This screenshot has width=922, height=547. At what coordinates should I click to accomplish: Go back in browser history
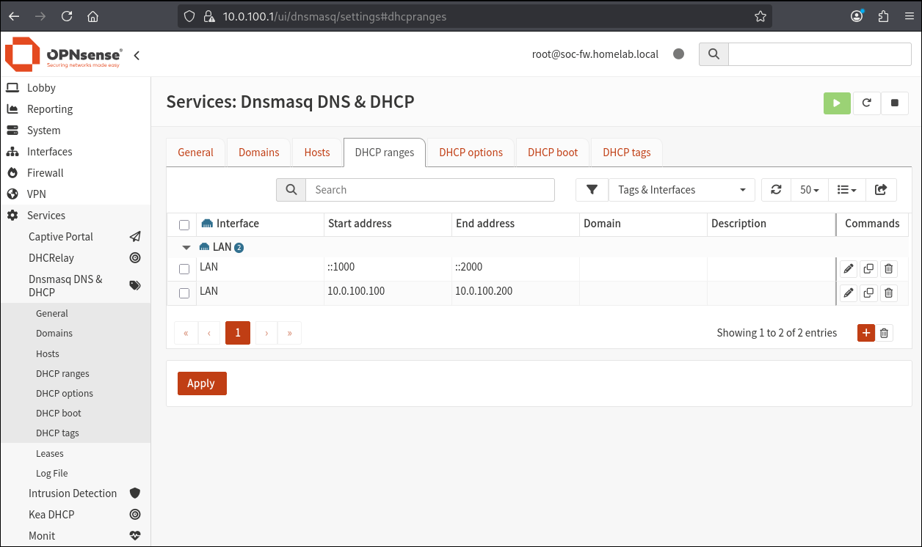(14, 16)
